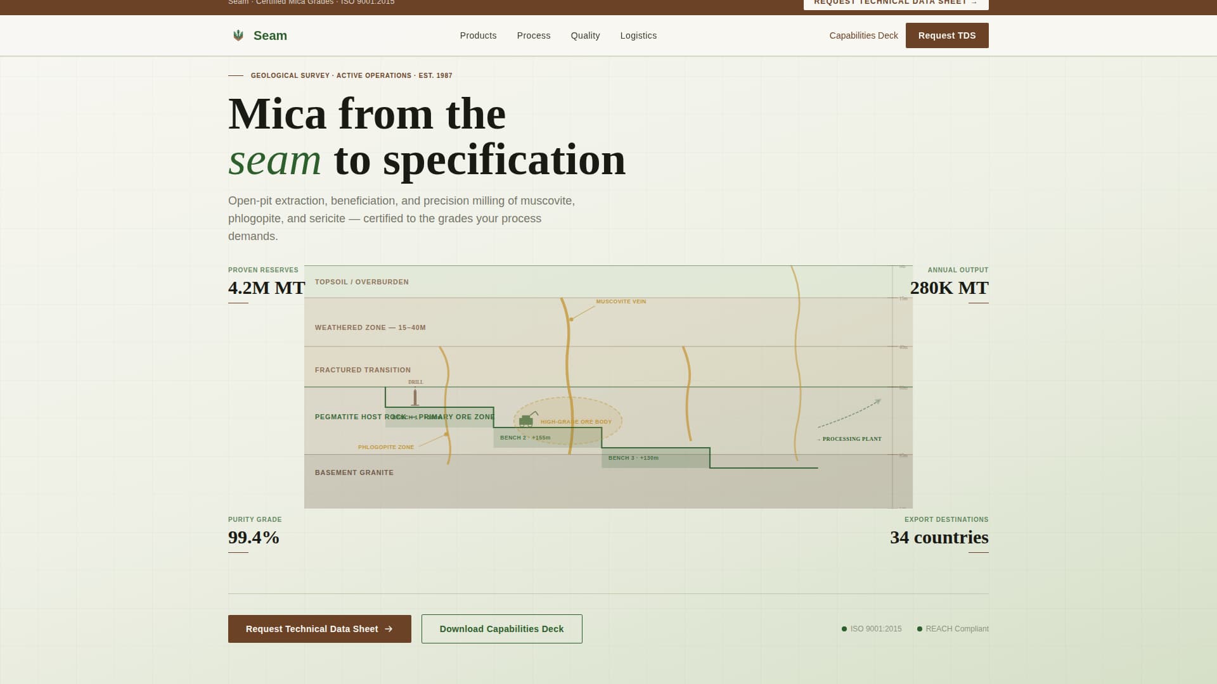This screenshot has height=684, width=1217.
Task: Click the Basement Granite layer label
Action: [354, 472]
